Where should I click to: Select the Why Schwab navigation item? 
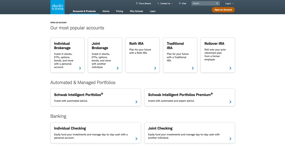pos(136,11)
